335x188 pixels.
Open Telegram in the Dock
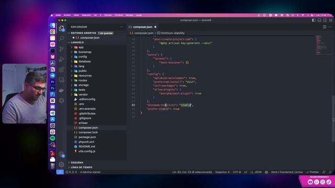[x=52, y=76]
